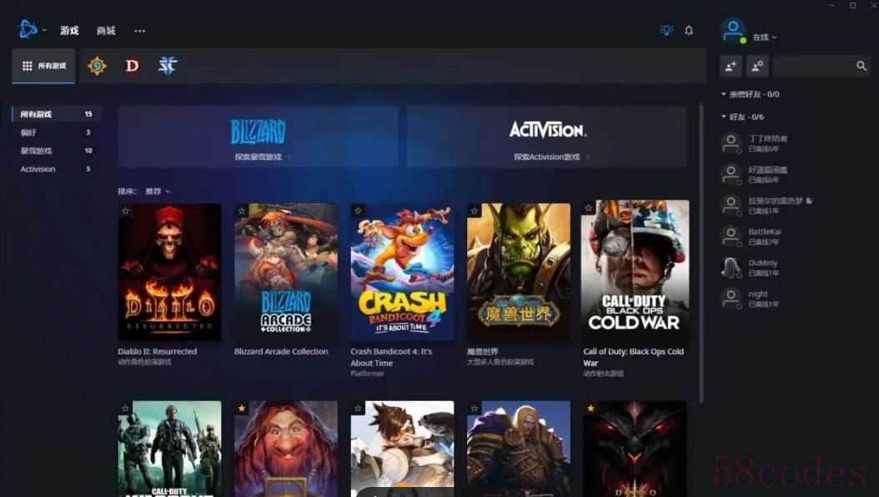Viewport: 879px width, 497px height.
Task: Toggle the star on Crash Bandicoot 4
Action: 358,211
